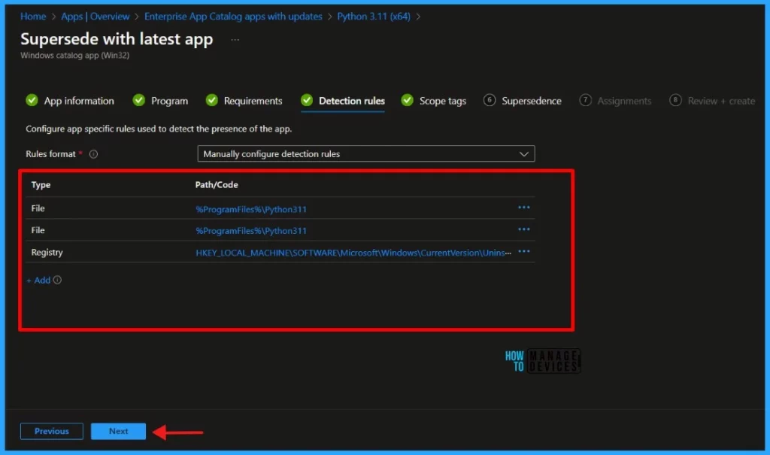Click the Next button
Screen dimensions: 770x455
click(x=118, y=432)
